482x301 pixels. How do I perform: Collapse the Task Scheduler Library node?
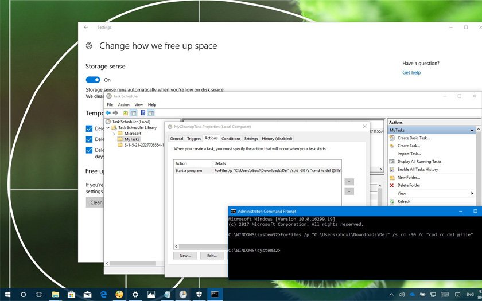(108, 128)
